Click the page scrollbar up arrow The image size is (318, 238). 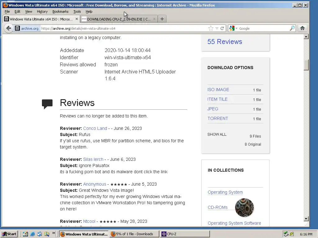coord(306,37)
